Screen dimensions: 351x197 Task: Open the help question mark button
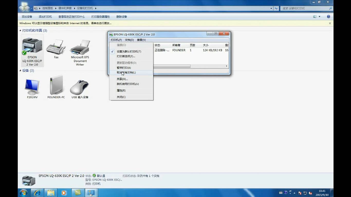tap(328, 17)
